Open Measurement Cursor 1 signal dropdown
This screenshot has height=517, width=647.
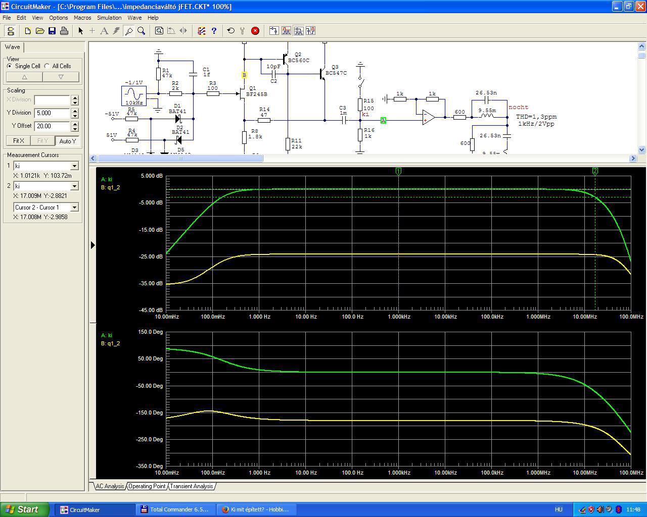tap(74, 166)
